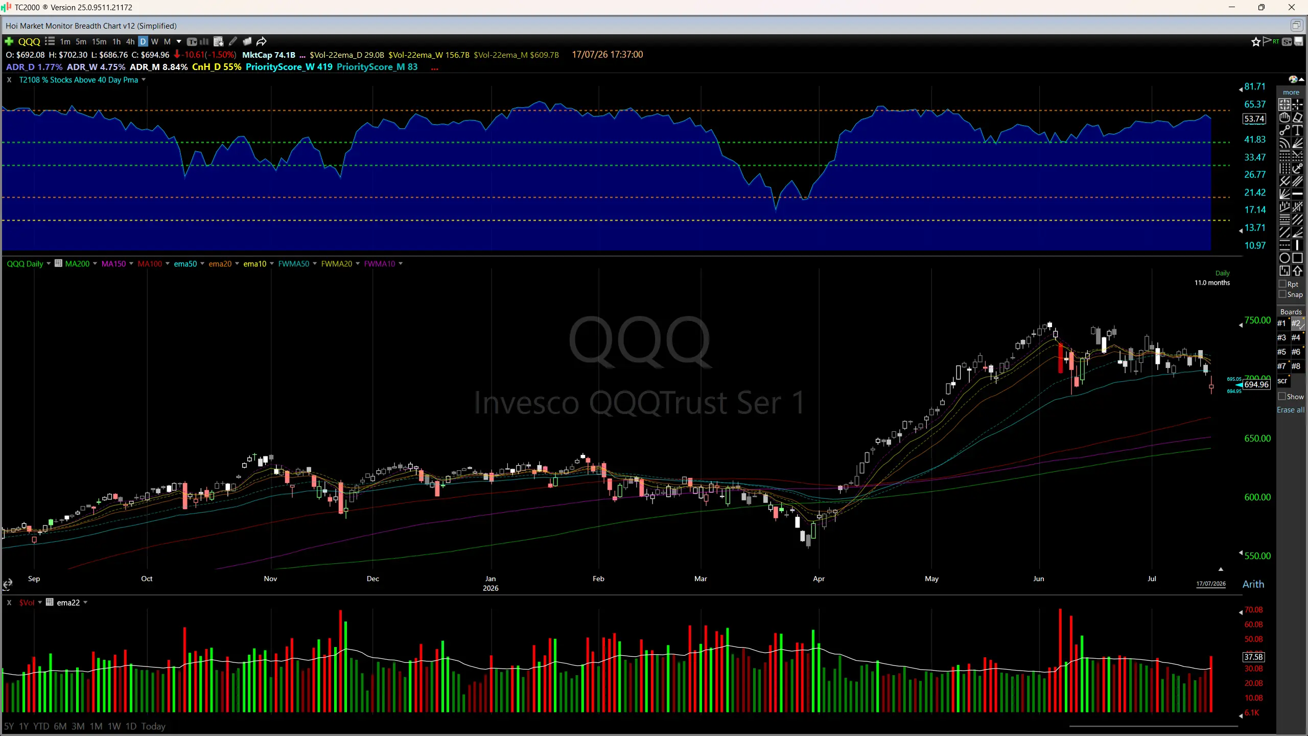Open the FWMA20 dropdown arrow

pyautogui.click(x=358, y=264)
